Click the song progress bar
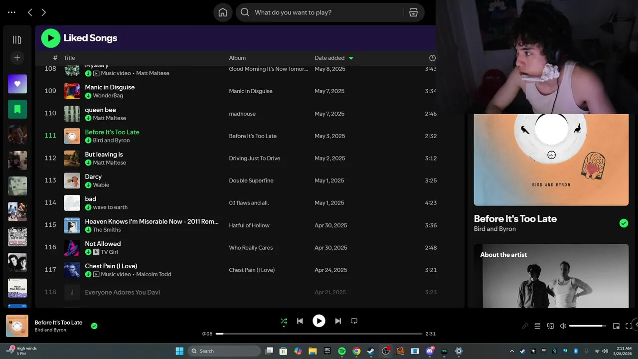Image resolution: width=638 pixels, height=359 pixels. (x=319, y=334)
